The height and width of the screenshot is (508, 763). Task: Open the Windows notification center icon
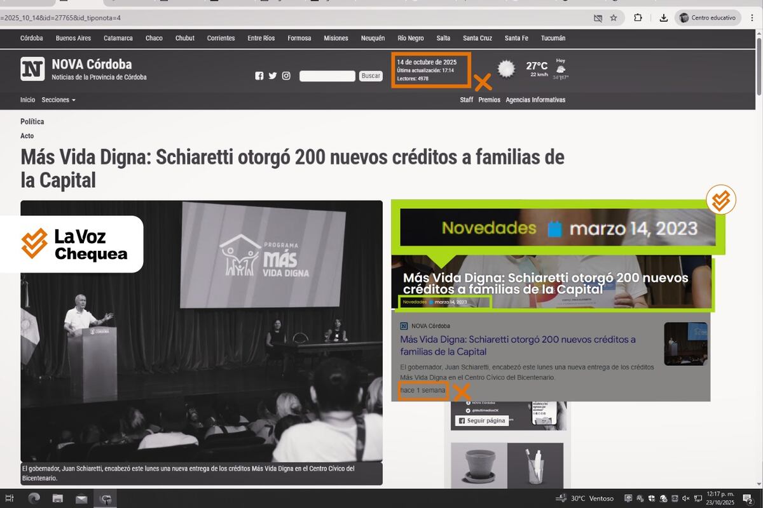click(748, 498)
